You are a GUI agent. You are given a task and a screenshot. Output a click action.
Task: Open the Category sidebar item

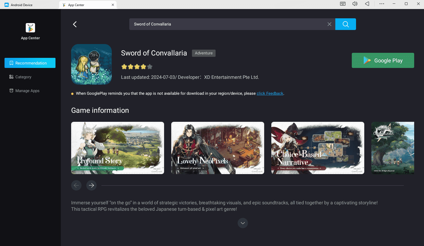[30, 77]
